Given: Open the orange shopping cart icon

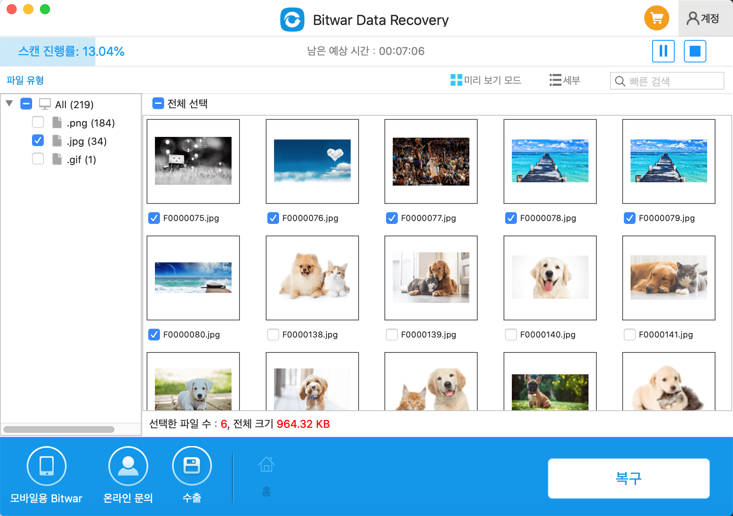Looking at the screenshot, I should pos(656,18).
